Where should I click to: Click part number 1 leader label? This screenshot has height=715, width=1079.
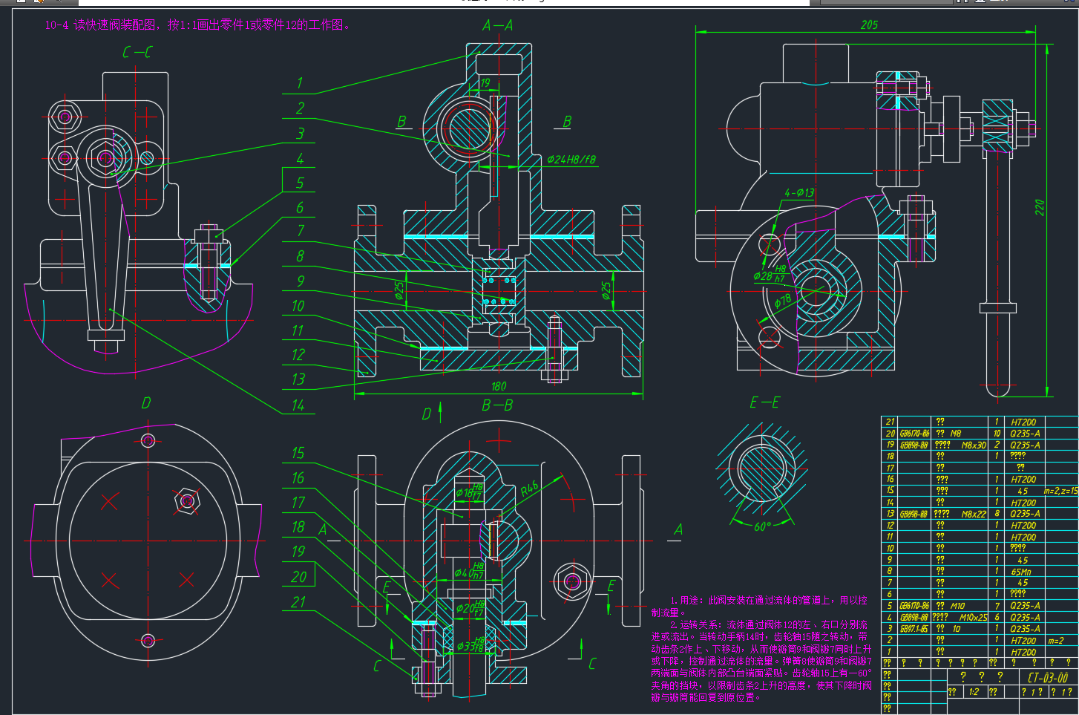[300, 84]
